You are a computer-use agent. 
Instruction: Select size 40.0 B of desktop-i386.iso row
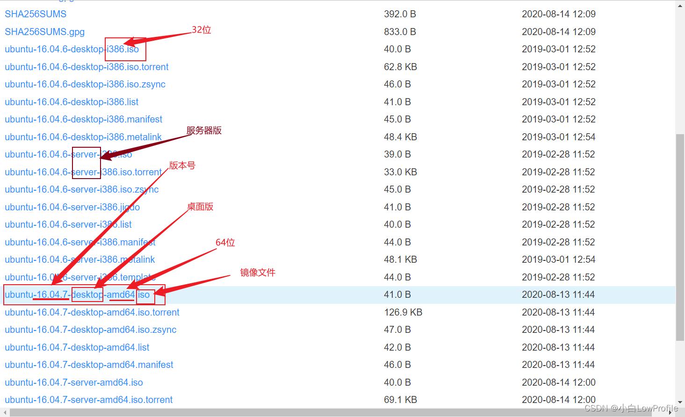coord(397,49)
